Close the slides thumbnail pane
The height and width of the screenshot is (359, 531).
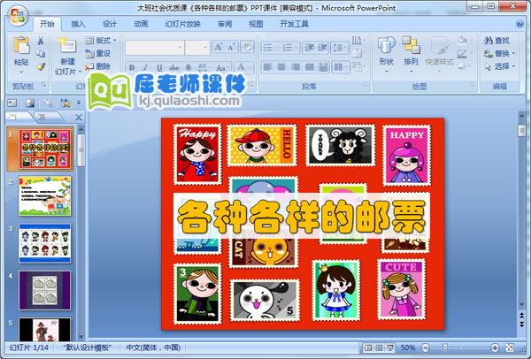pyautogui.click(x=79, y=118)
